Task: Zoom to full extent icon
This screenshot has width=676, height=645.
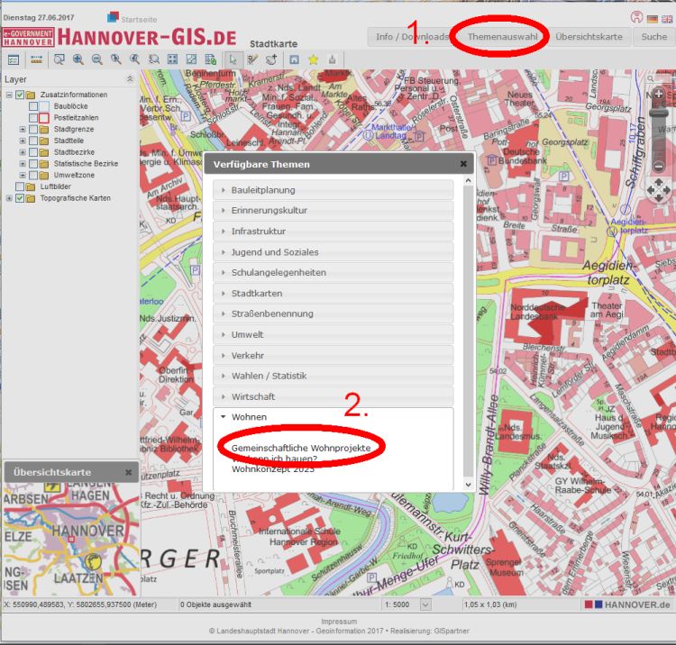Action: (172, 59)
